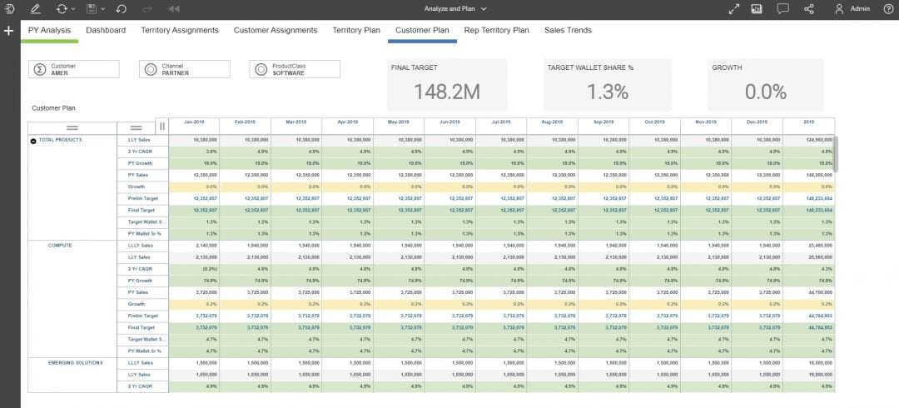
Task: Click the circle icon in ProductClass selector
Action: pos(261,69)
